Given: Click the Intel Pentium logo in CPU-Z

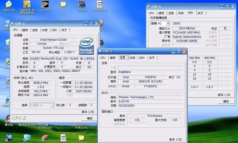Looking at the screenshot, I should tap(86, 46).
